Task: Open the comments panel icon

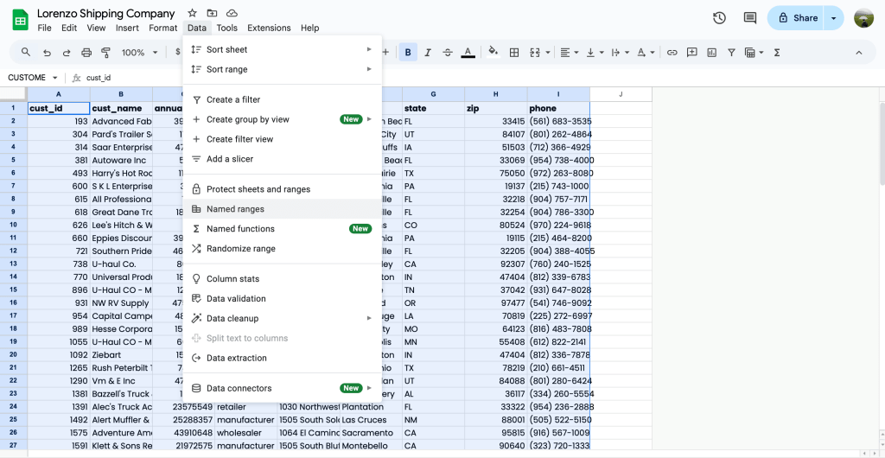Action: [x=749, y=18]
